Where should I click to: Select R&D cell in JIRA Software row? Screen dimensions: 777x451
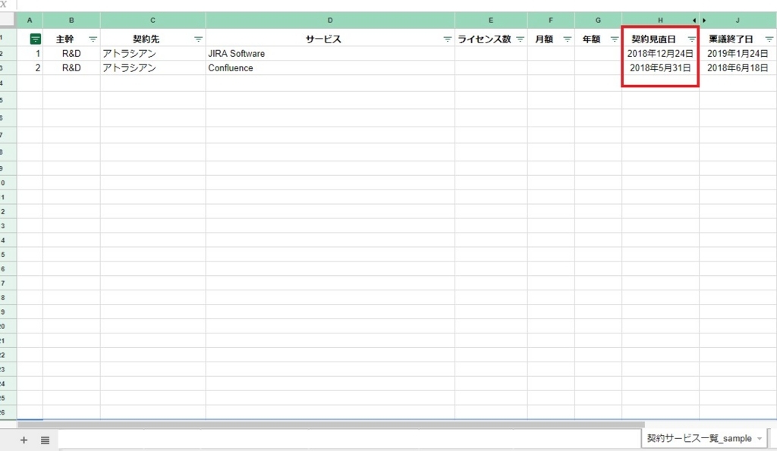[x=71, y=54]
